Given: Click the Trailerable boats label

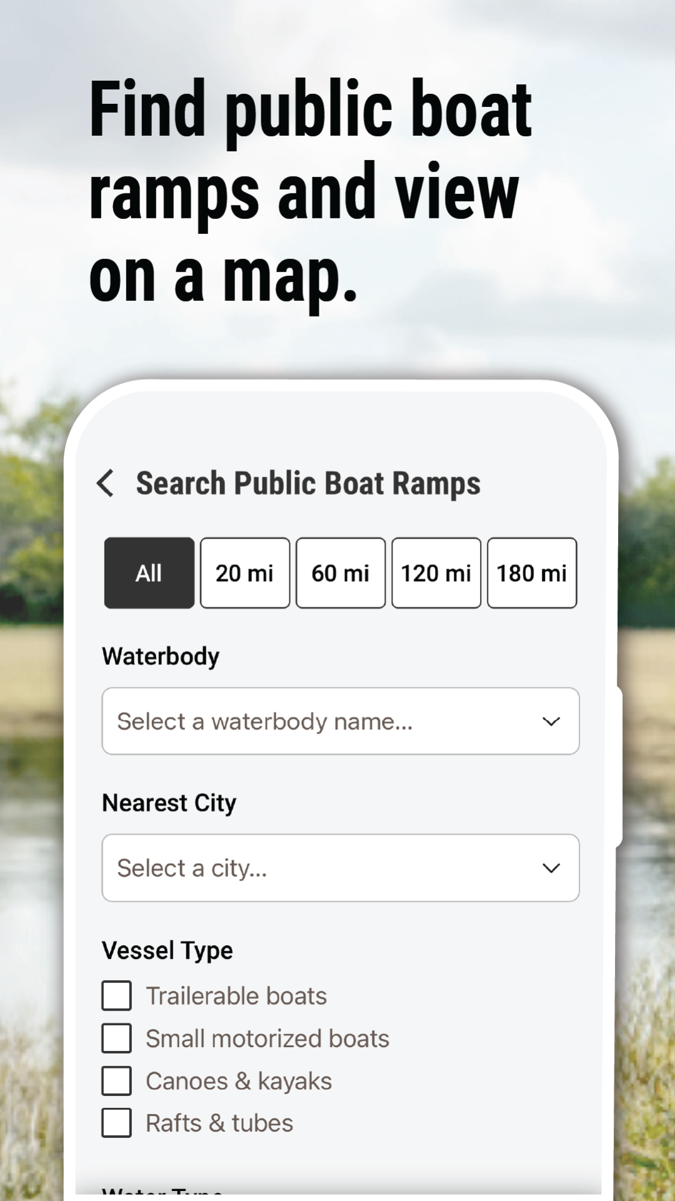Looking at the screenshot, I should pos(236,996).
